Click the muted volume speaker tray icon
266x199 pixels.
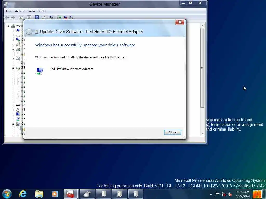(230, 194)
